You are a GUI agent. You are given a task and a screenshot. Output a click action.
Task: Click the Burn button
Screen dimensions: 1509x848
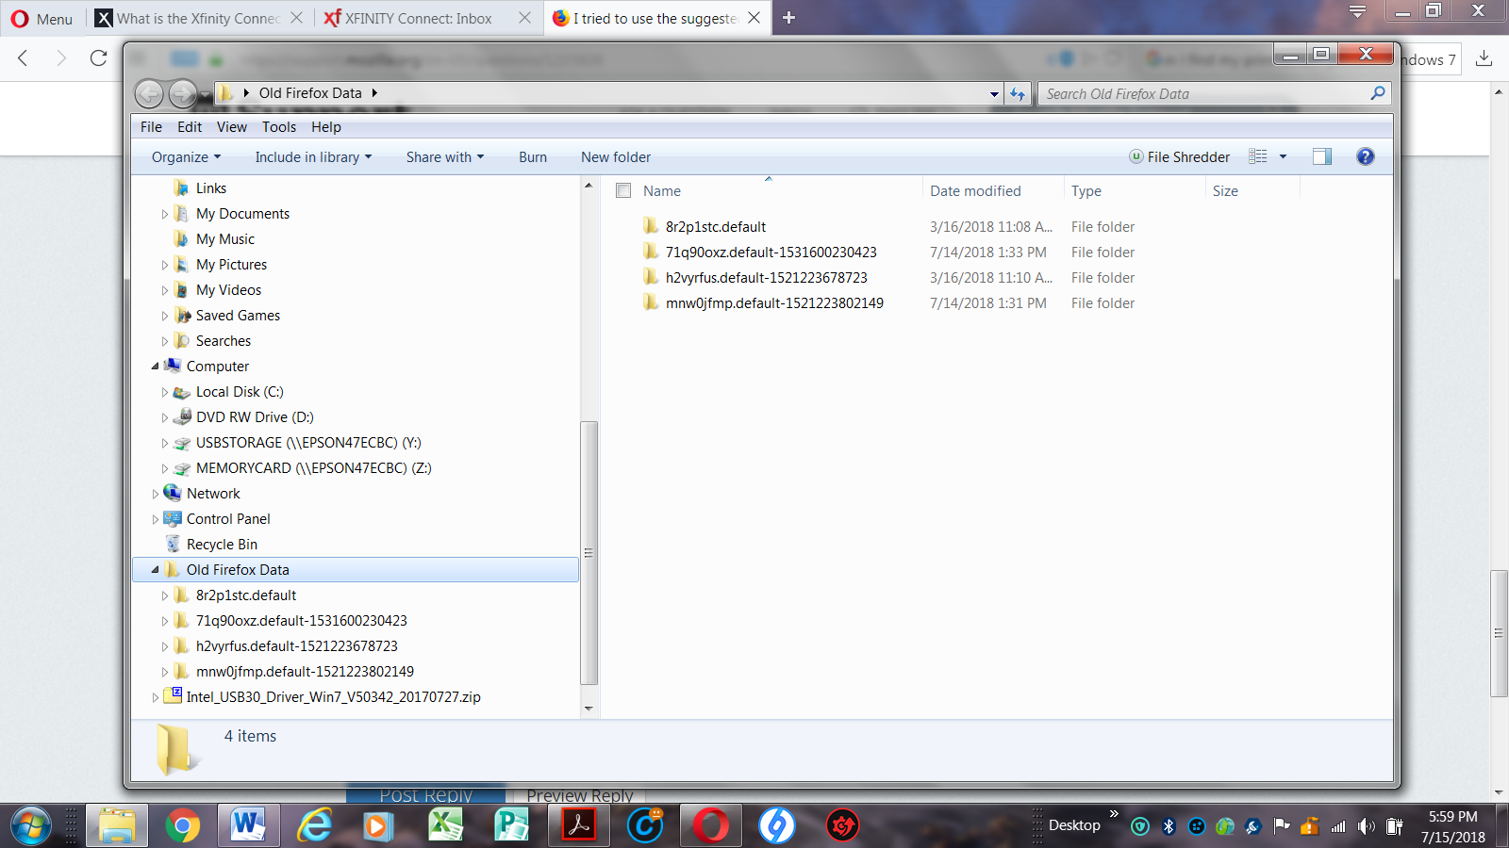coord(533,157)
